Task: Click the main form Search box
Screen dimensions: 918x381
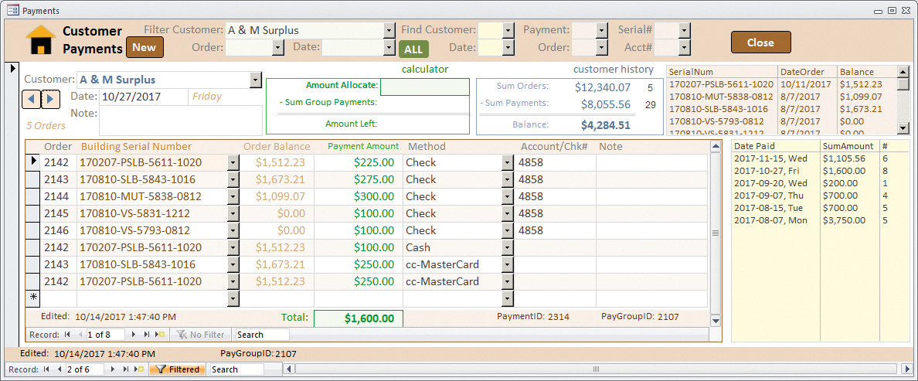Action: tap(236, 369)
